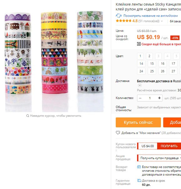Click the QR code icon for app discounts

[x=139, y=44]
